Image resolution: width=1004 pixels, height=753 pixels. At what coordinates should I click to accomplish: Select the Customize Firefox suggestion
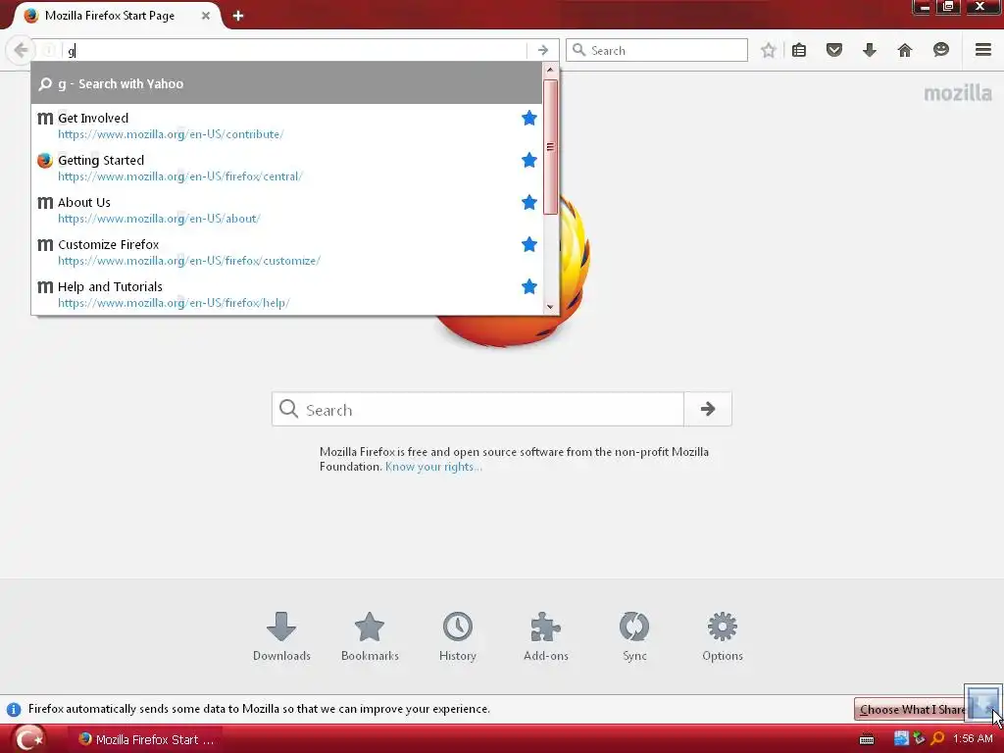point(286,252)
